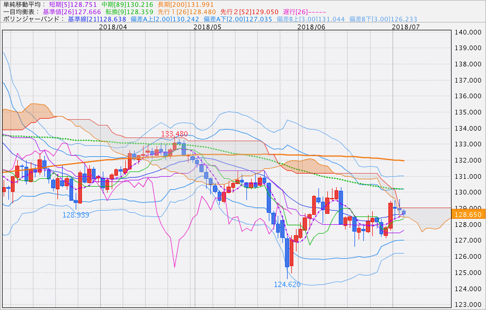The image size is (486, 310).
Task: Click the 転換[9]128.359 Ichimoku entry
Action: tap(129, 12)
